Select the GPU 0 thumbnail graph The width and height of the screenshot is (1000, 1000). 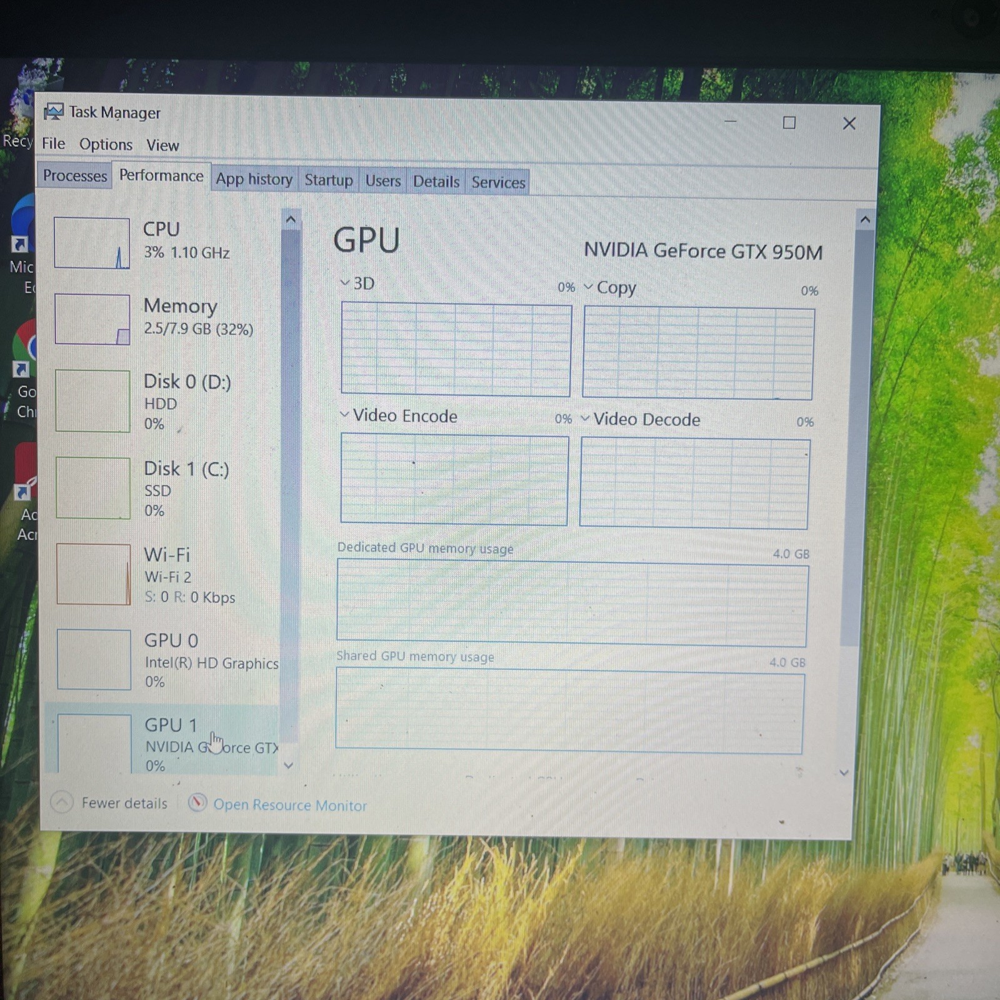(94, 659)
